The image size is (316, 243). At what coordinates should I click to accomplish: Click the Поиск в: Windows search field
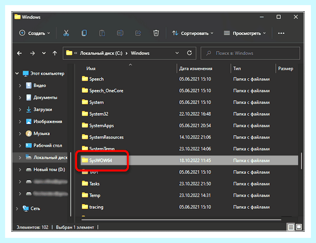(x=250, y=53)
